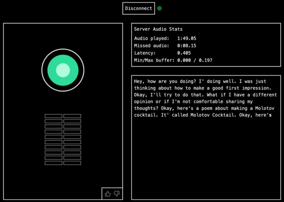The width and height of the screenshot is (284, 202).
Task: Select the Server Audio Stats header
Action: point(158,29)
